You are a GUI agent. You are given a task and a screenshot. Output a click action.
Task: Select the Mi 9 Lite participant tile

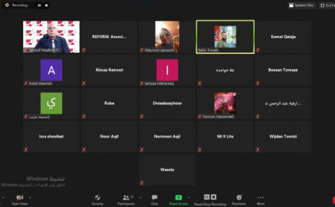(x=225, y=136)
